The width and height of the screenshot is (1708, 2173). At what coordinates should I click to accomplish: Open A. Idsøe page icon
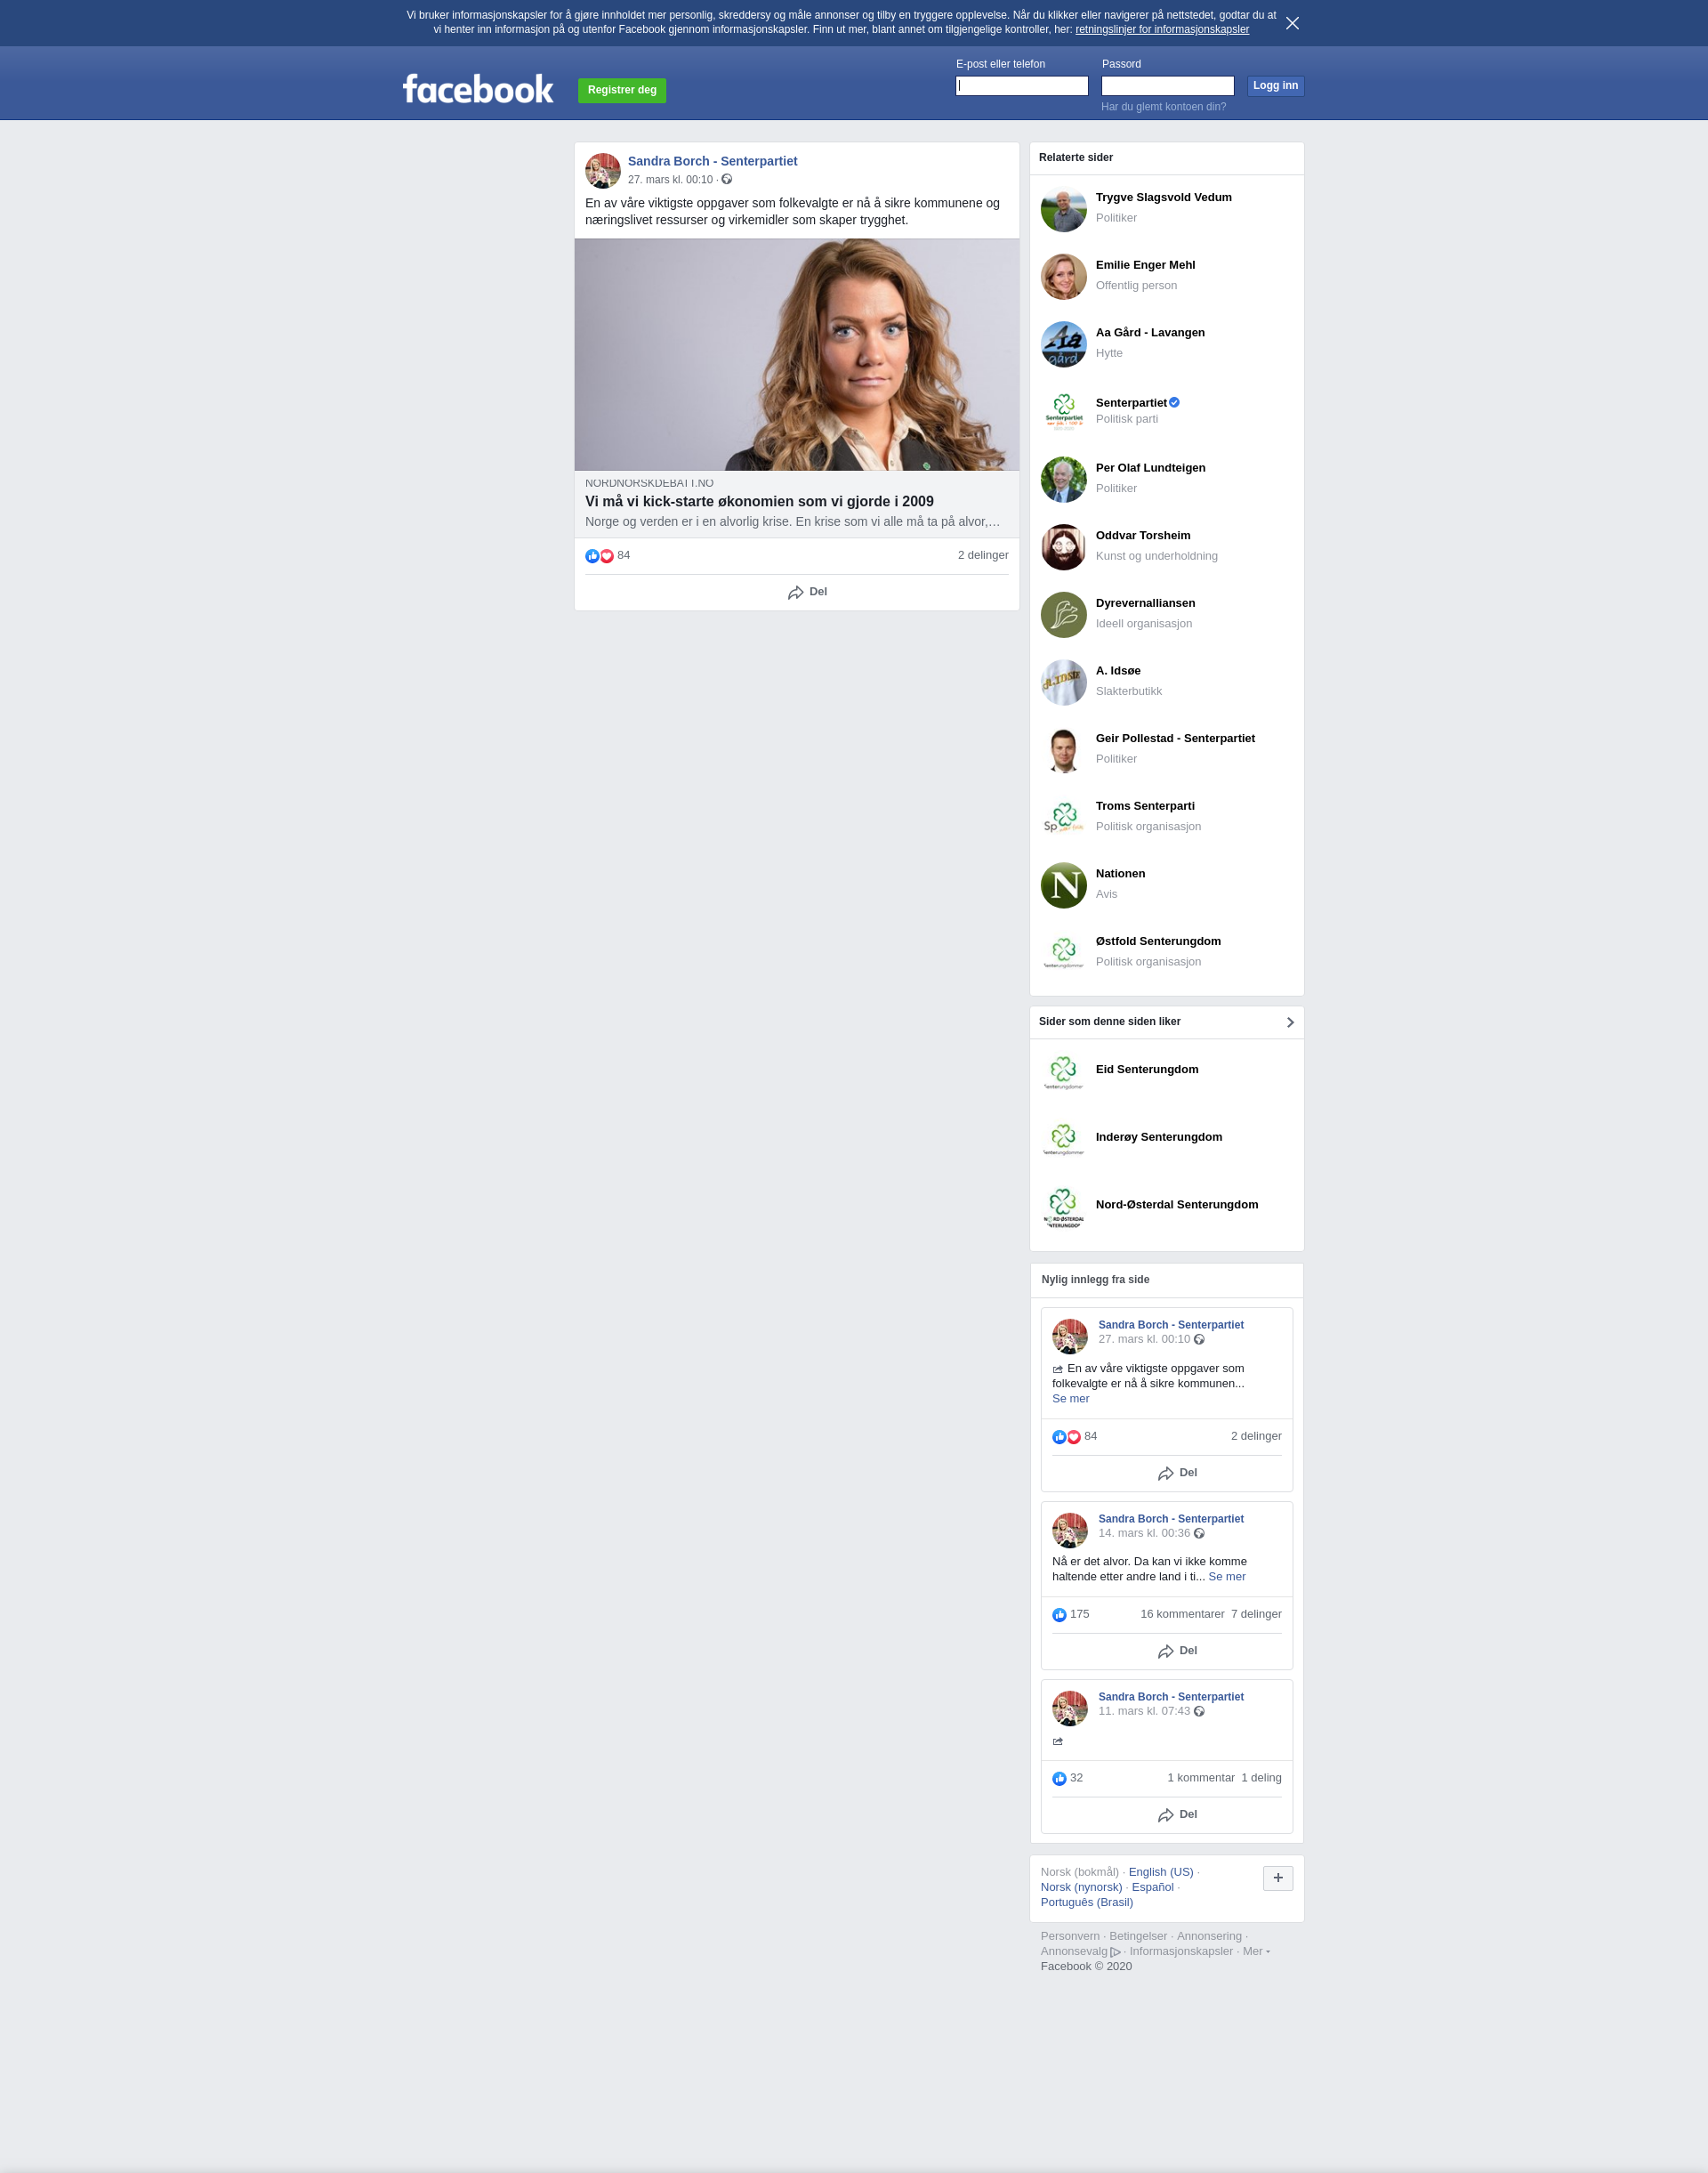tap(1063, 683)
